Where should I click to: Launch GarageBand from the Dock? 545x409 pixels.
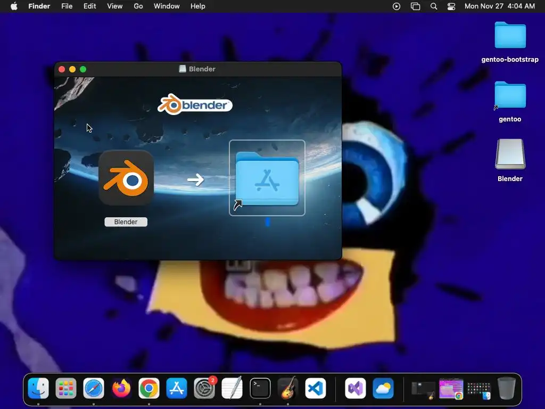[288, 388]
